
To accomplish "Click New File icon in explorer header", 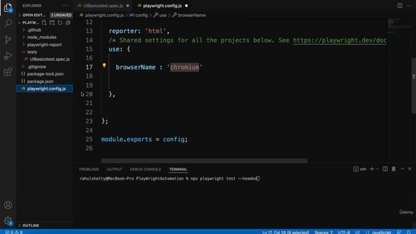I will (x=44, y=23).
